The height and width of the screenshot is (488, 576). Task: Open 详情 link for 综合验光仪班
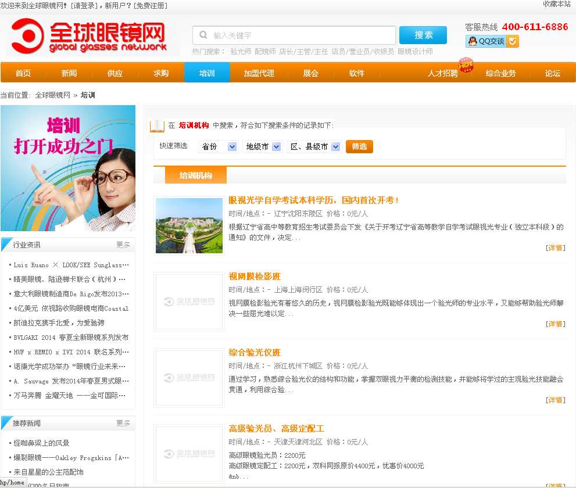[x=556, y=400]
